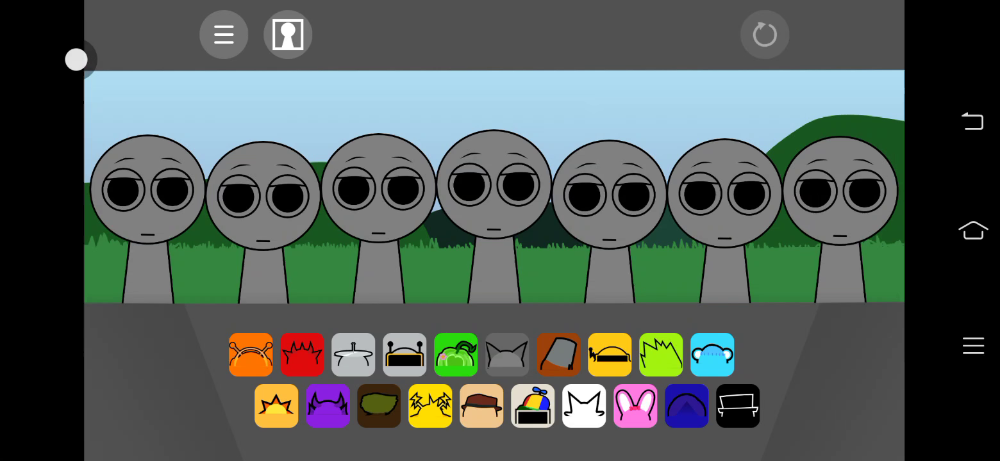
Task: Pick the purple horned sound icon
Action: pos(328,406)
